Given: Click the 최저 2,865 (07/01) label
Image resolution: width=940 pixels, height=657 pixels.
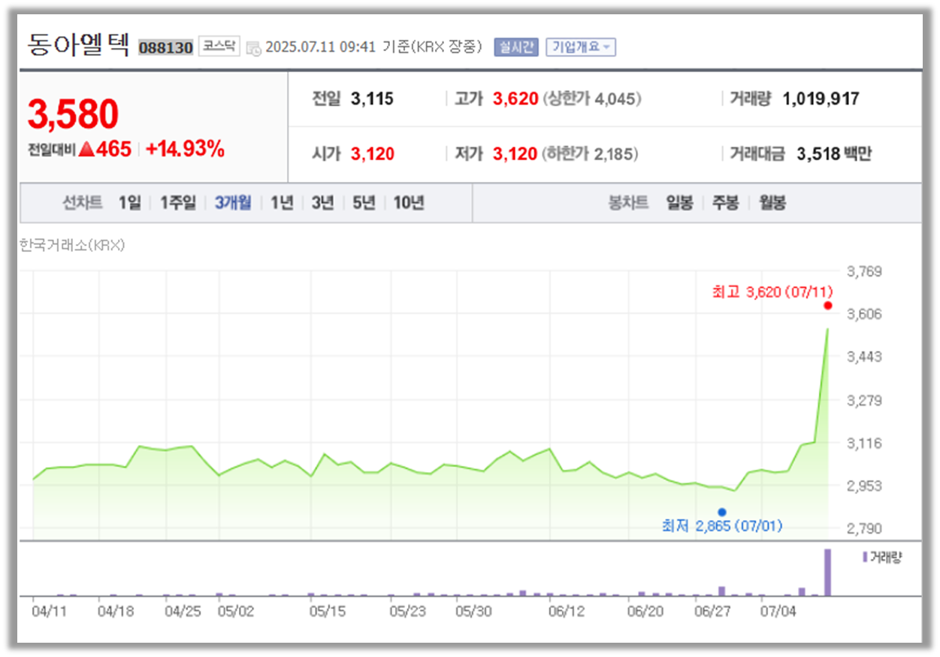Looking at the screenshot, I should coord(721,526).
